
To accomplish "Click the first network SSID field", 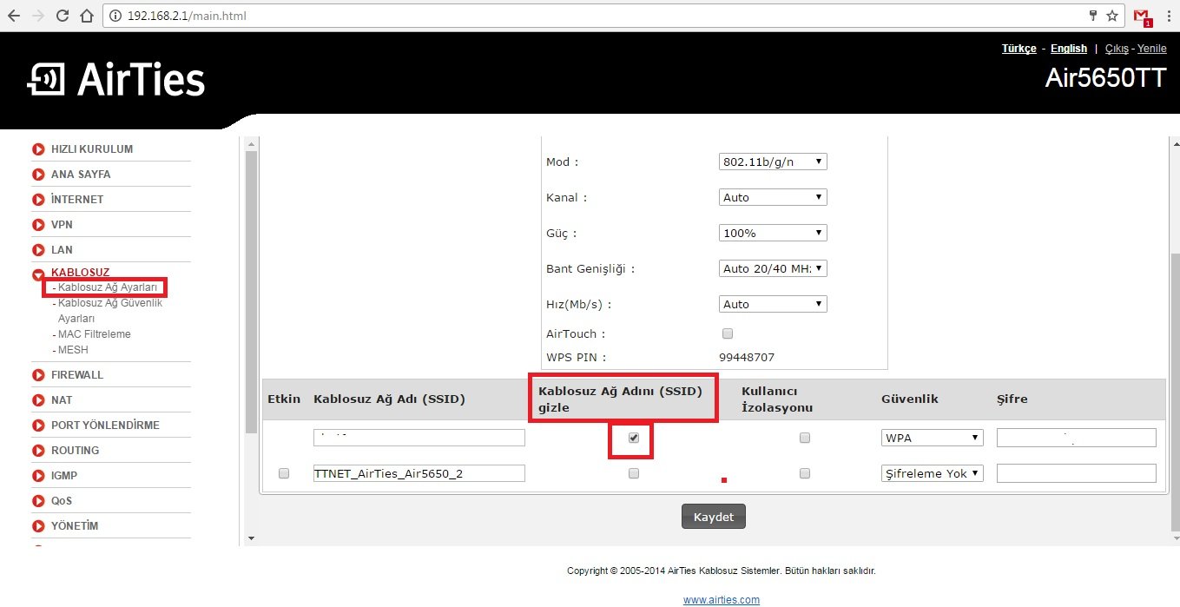I will (x=419, y=438).
